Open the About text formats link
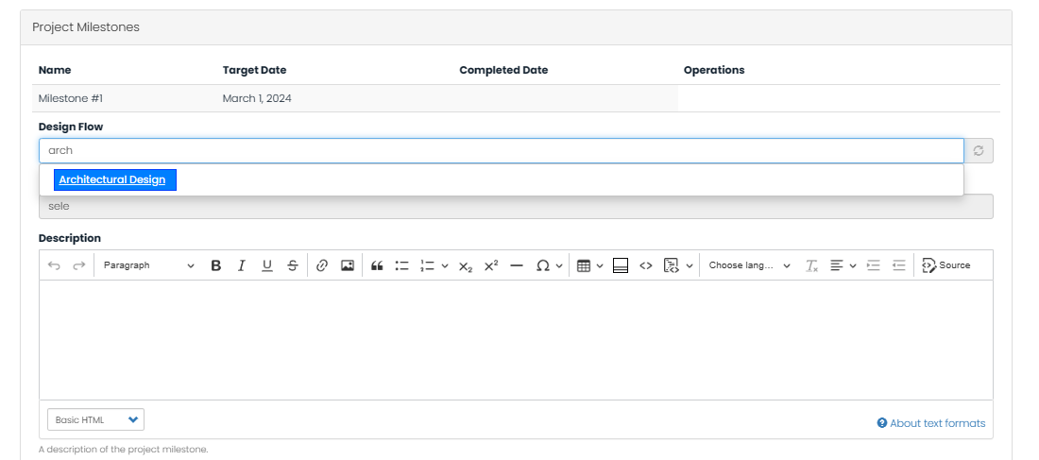 931,423
